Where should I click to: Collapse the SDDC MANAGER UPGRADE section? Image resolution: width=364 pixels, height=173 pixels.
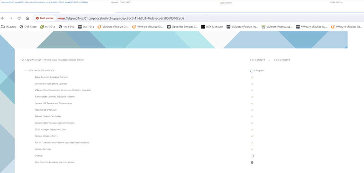pyautogui.click(x=26, y=71)
